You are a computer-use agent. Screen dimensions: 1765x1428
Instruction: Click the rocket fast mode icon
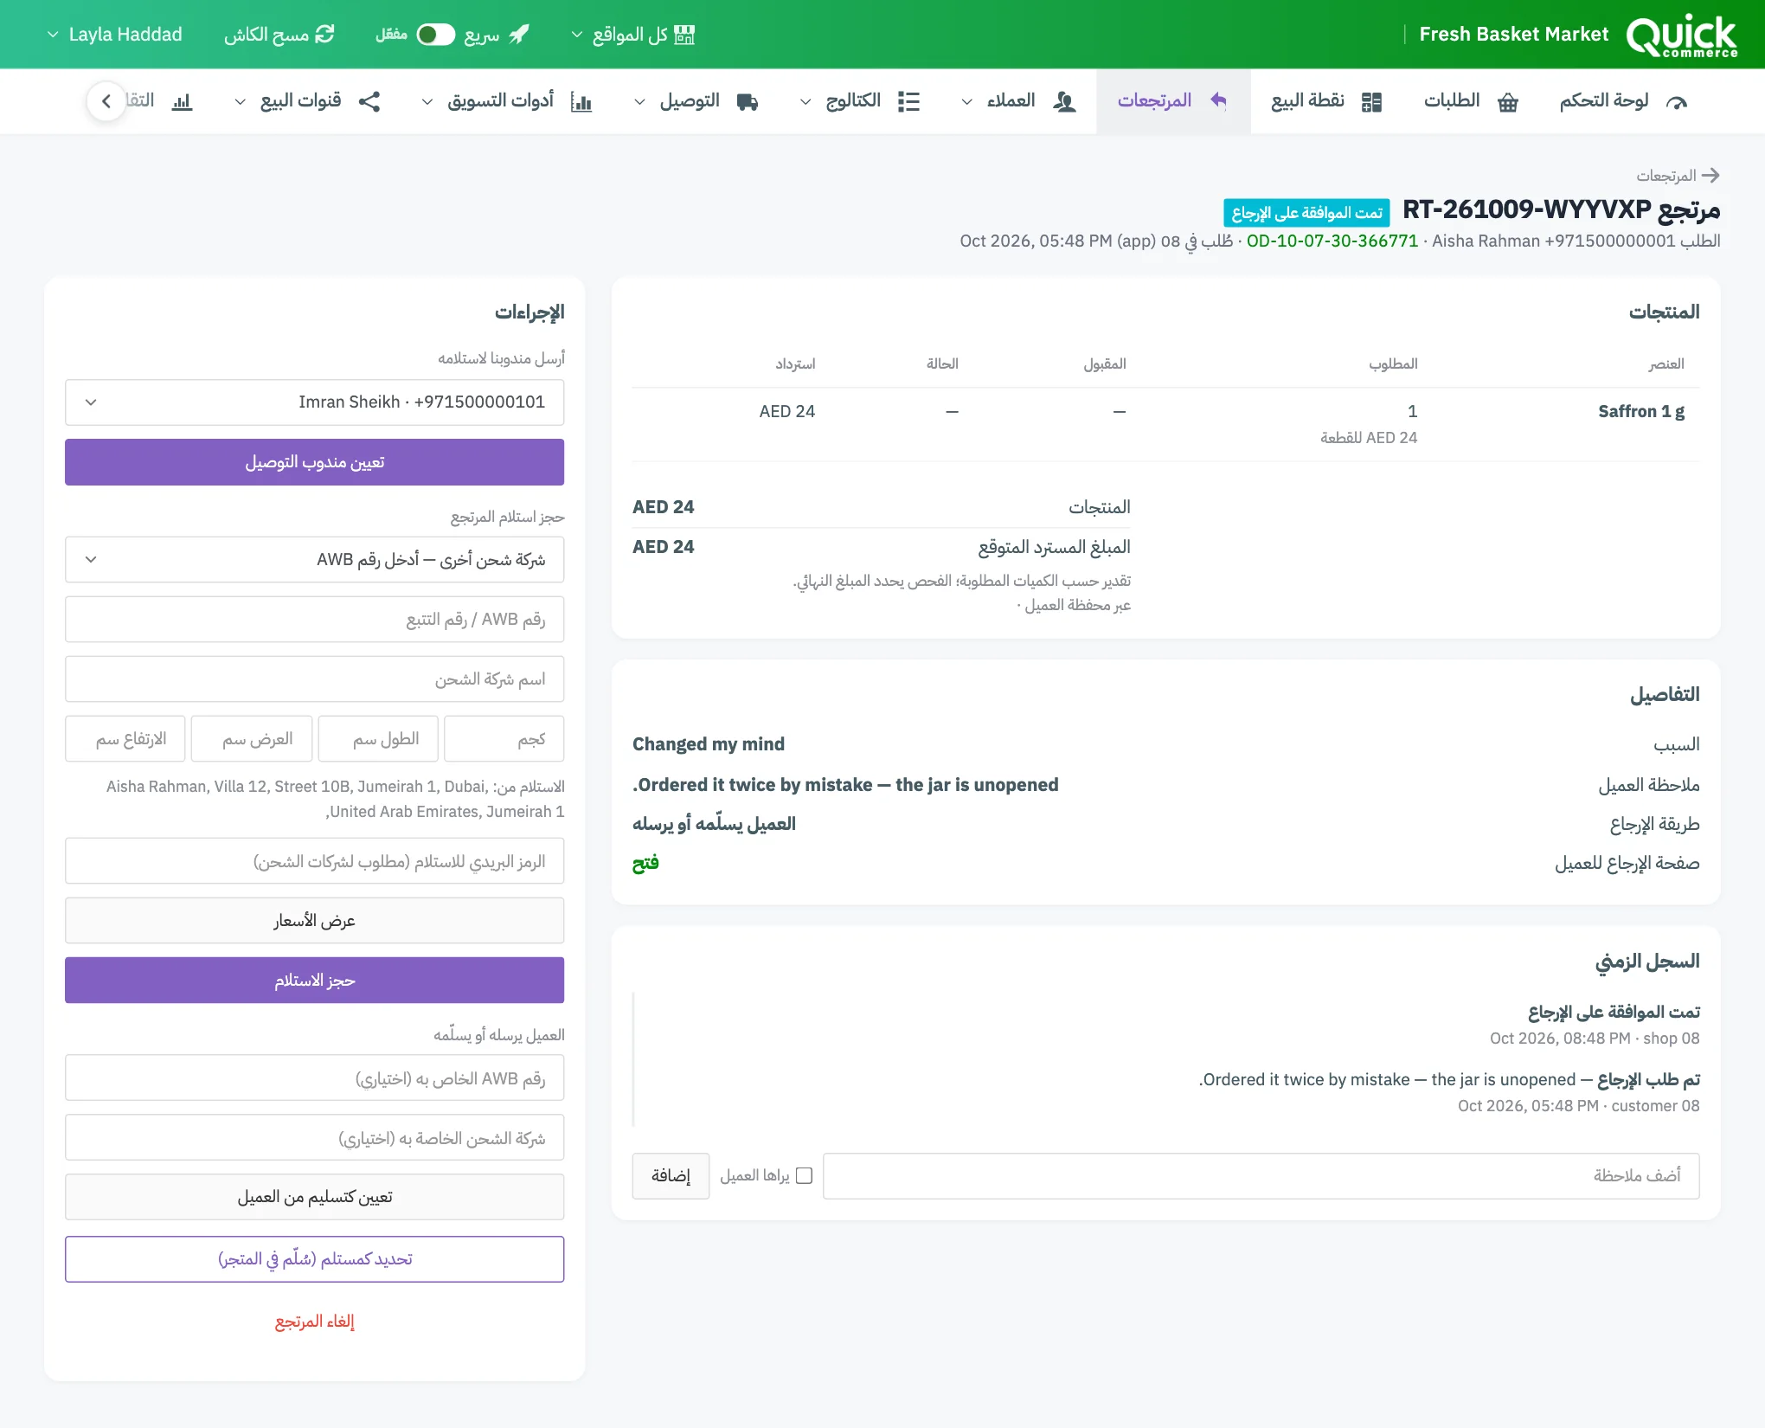[519, 35]
